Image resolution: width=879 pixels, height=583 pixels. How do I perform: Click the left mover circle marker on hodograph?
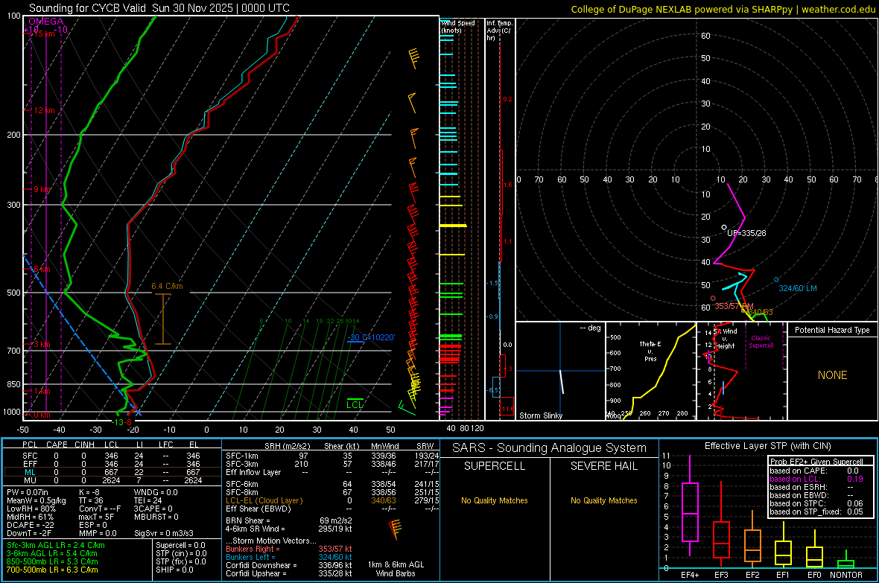pyautogui.click(x=776, y=279)
